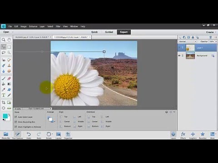Click the Rotate button

[49, 135]
